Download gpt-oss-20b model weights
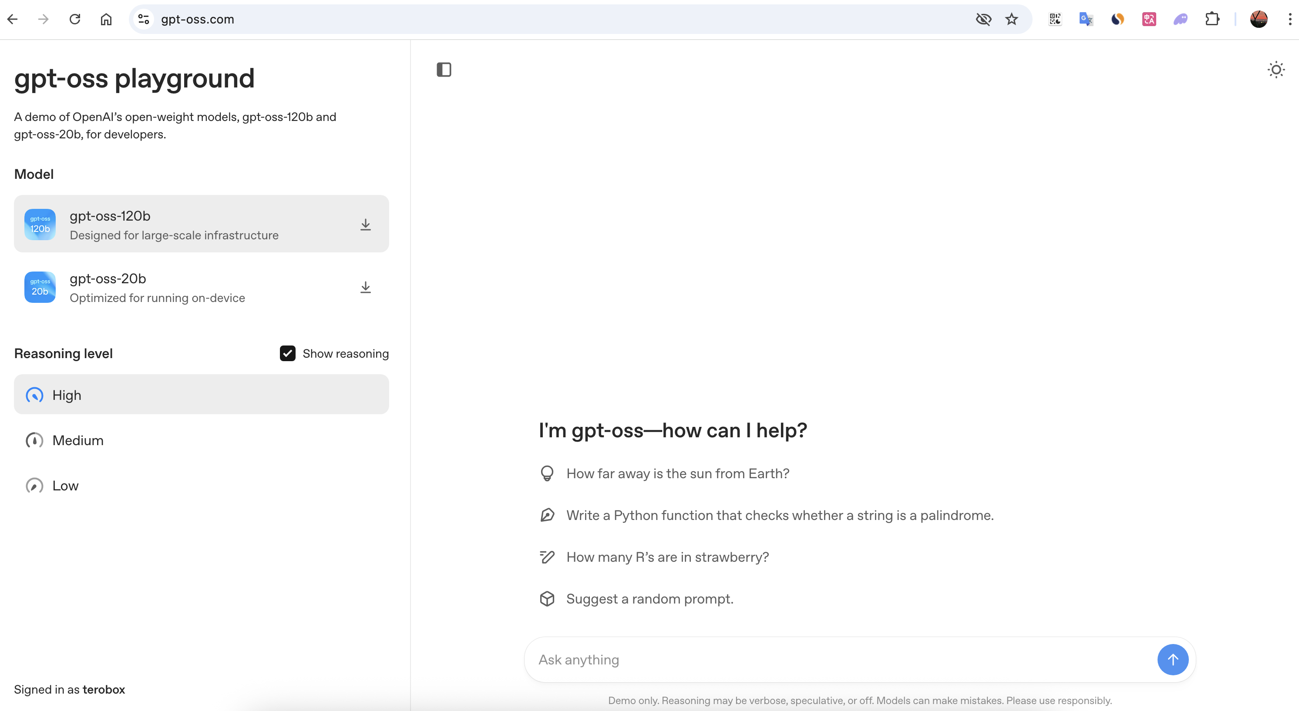1299x711 pixels. 366,287
